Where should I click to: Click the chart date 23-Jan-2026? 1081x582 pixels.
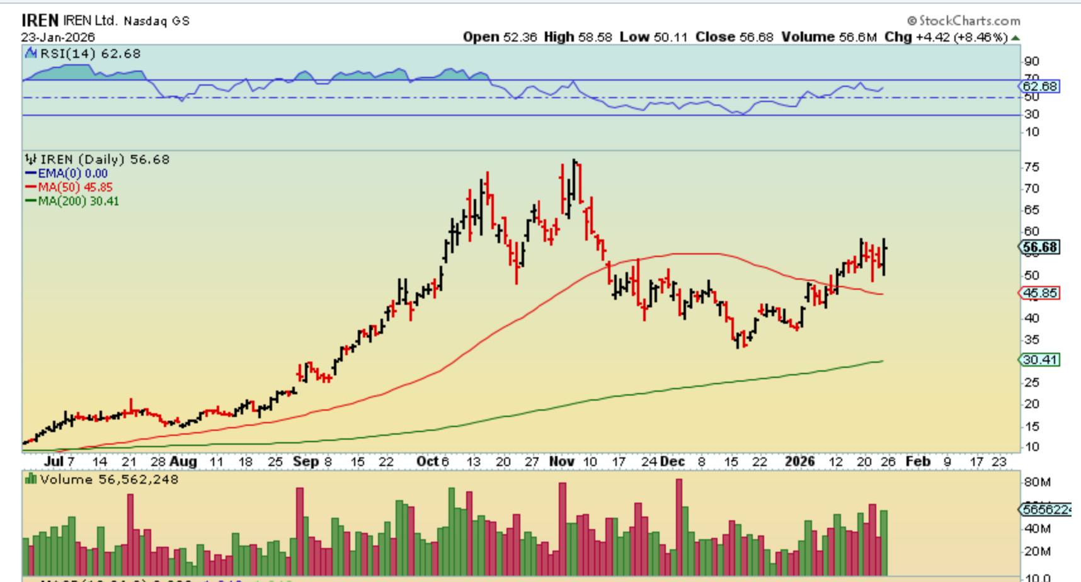[x=58, y=37]
